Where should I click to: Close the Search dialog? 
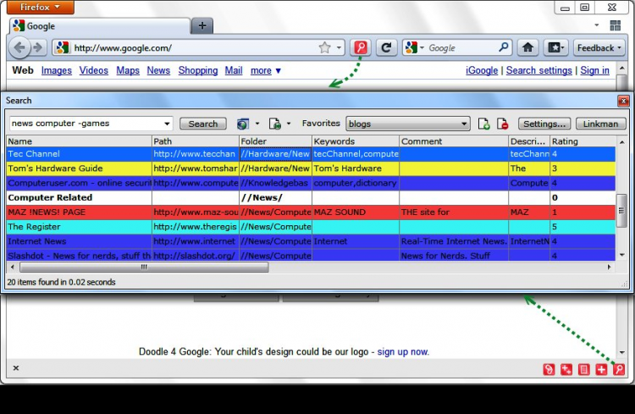tap(623, 101)
